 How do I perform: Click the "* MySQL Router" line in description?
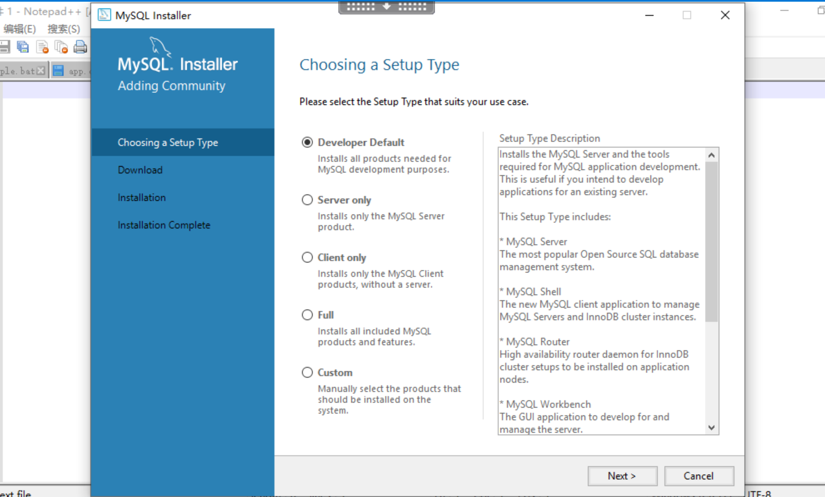[534, 342]
